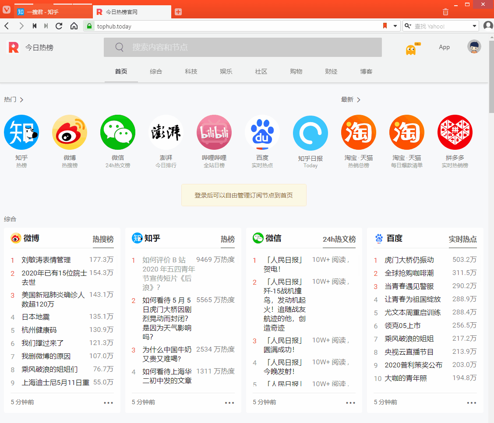Open the Zhihu 知乎 热榜 circle icon

pos(21,132)
